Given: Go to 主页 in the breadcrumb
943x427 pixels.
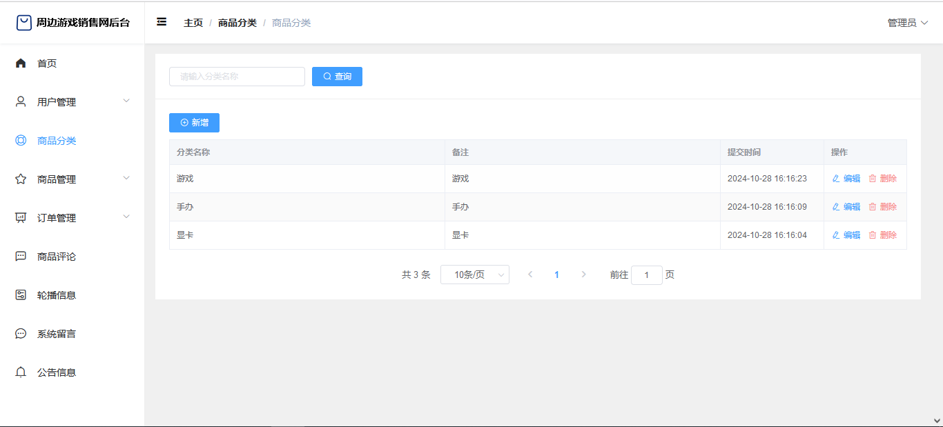Looking at the screenshot, I should (x=193, y=23).
